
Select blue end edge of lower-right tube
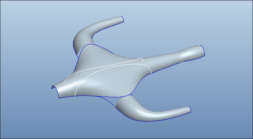[190, 109]
